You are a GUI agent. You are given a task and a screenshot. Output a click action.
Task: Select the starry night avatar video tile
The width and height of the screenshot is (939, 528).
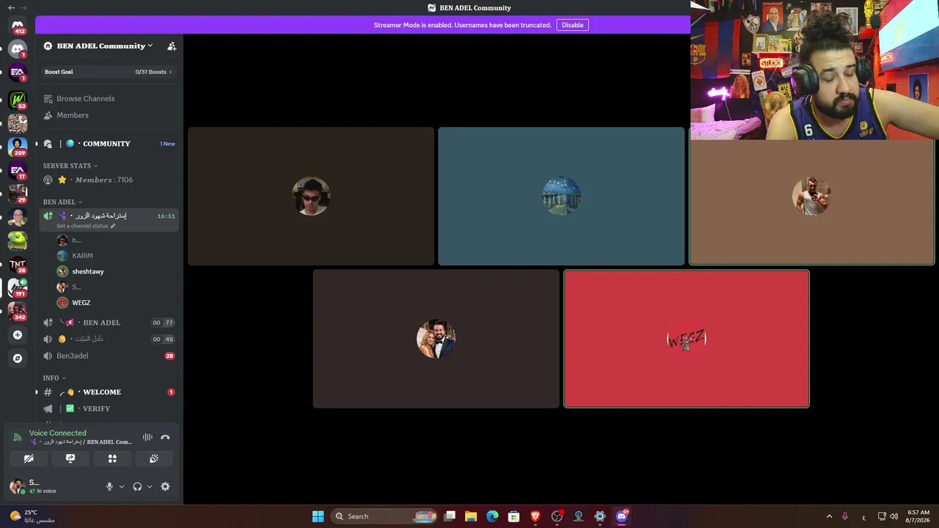click(x=561, y=197)
